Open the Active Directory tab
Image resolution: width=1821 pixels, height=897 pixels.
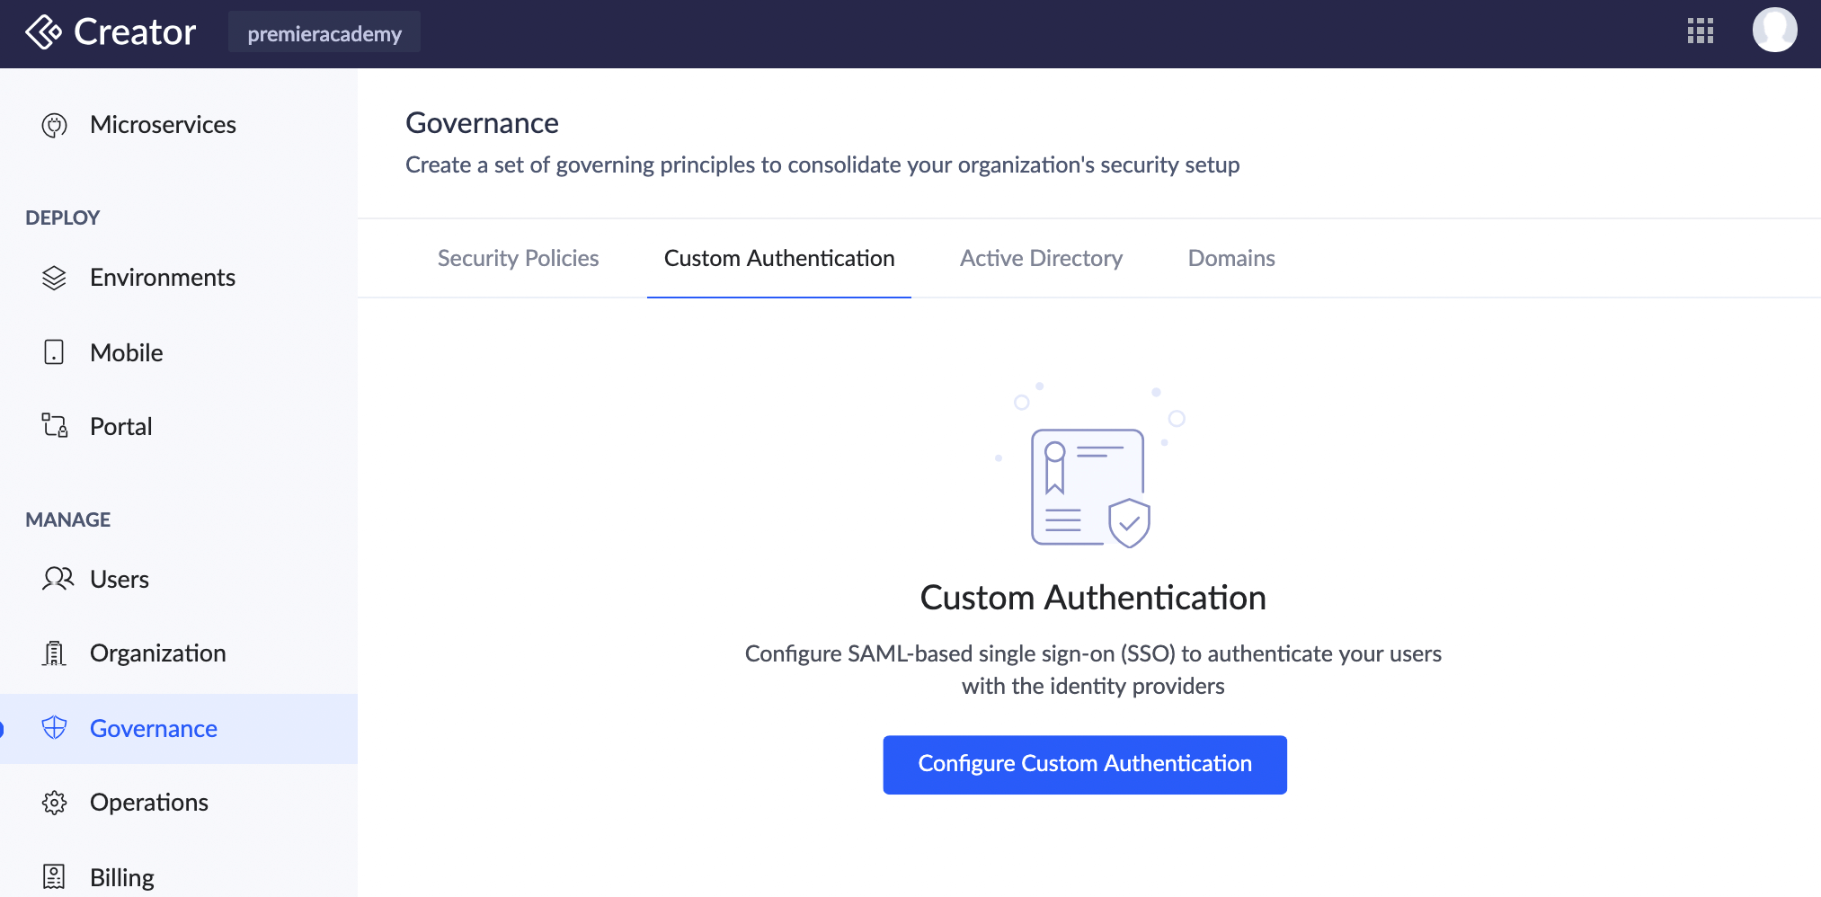pos(1042,258)
